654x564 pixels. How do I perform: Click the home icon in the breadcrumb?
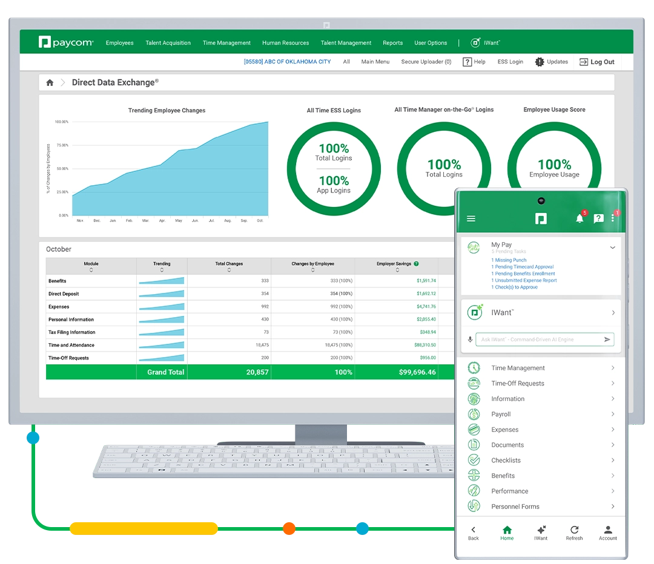pos(50,83)
